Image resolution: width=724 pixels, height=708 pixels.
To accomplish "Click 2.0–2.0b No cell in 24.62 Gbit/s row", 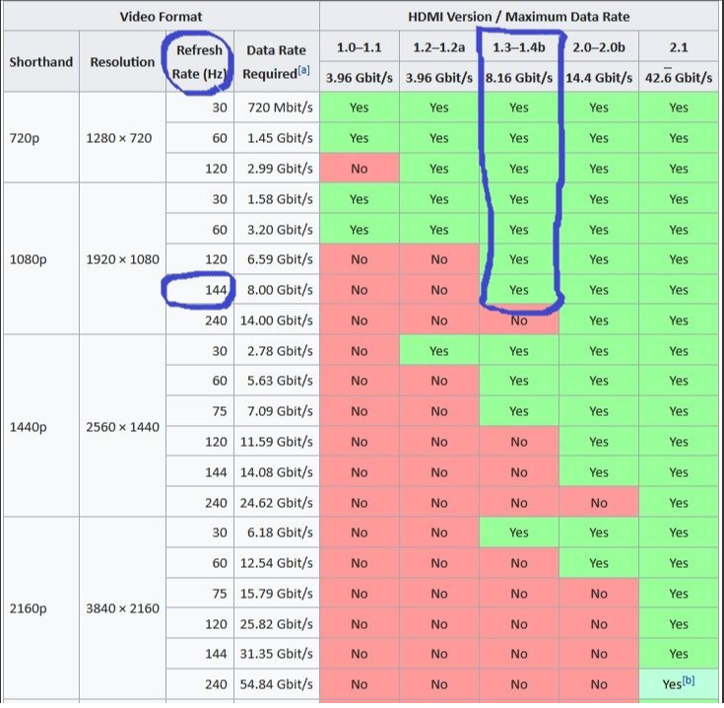I will point(599,502).
